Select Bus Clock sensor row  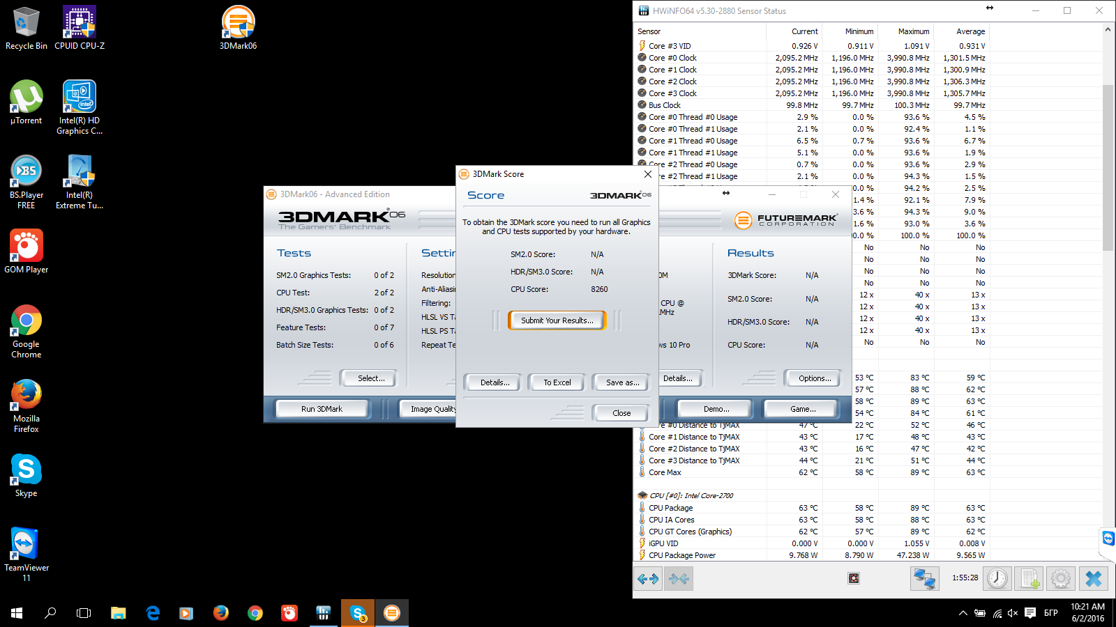pos(812,105)
